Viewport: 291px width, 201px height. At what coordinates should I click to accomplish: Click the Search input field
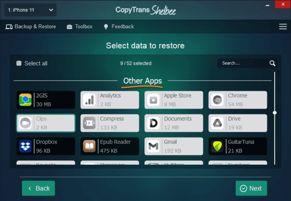tap(247, 63)
